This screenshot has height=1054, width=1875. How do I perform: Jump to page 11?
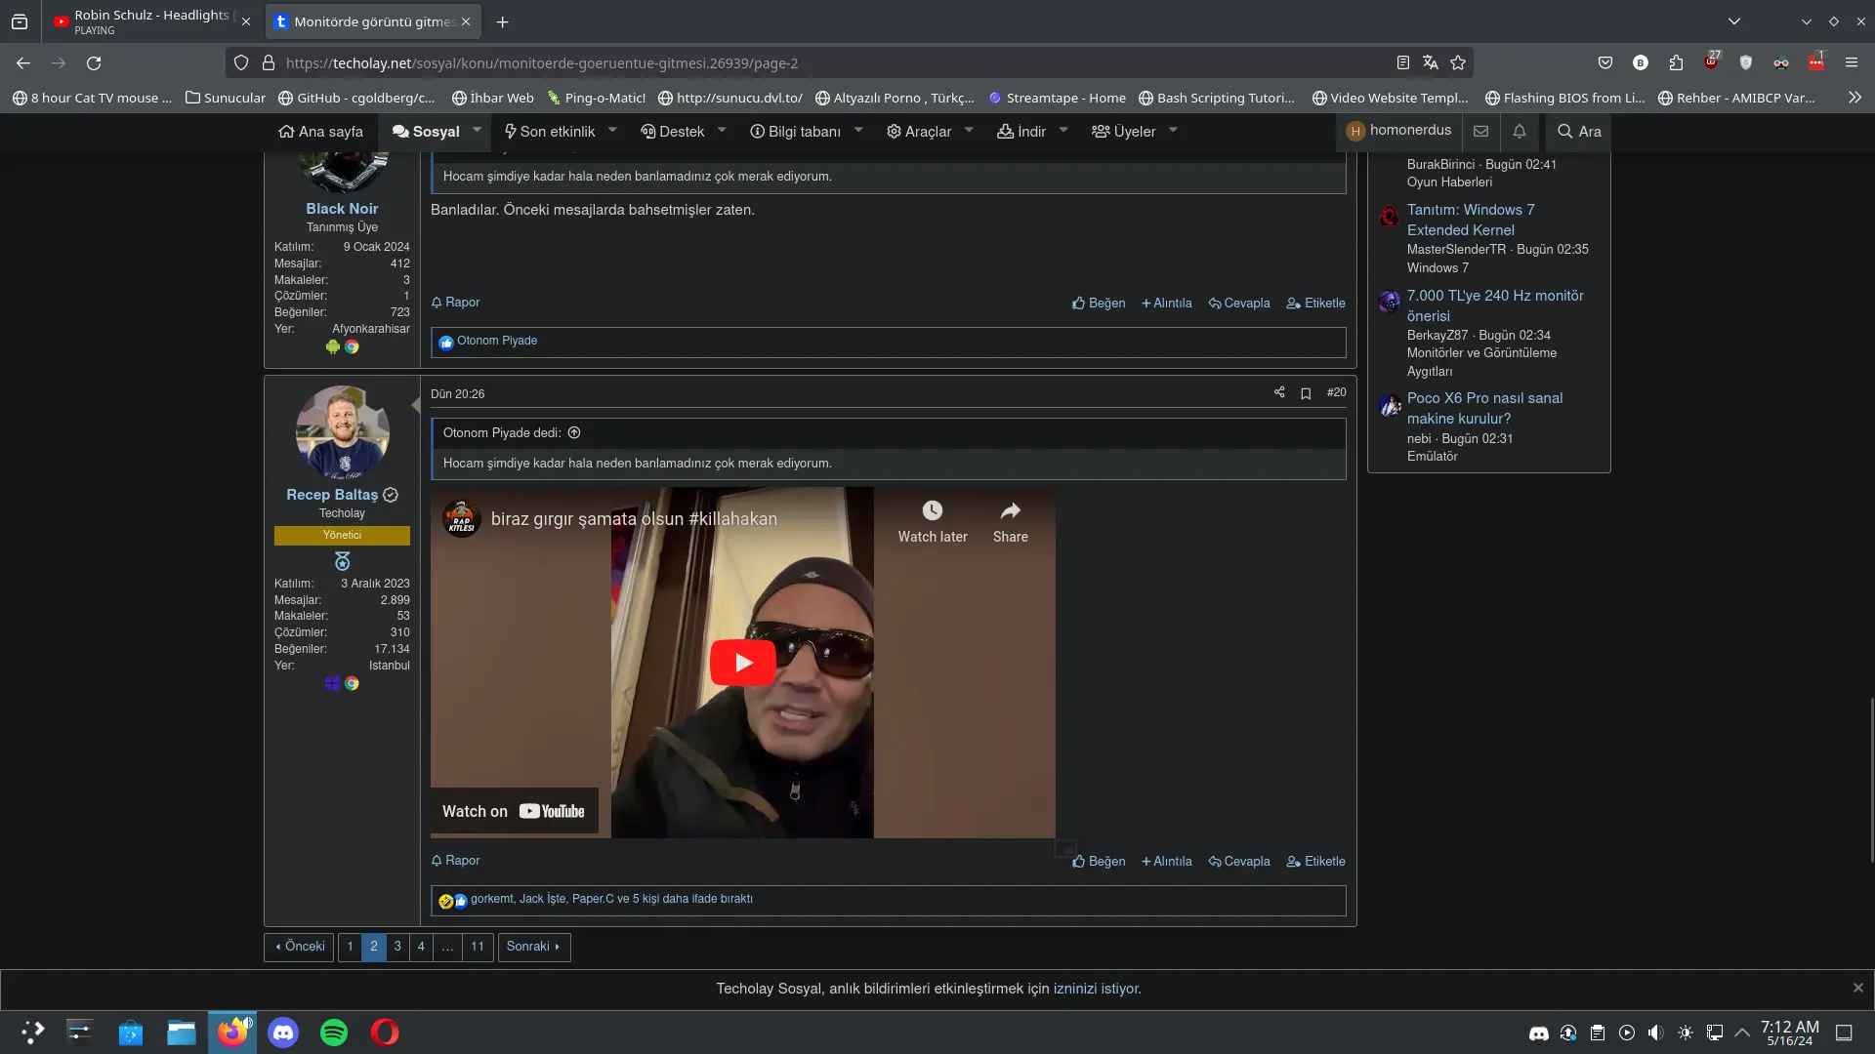[x=478, y=947]
